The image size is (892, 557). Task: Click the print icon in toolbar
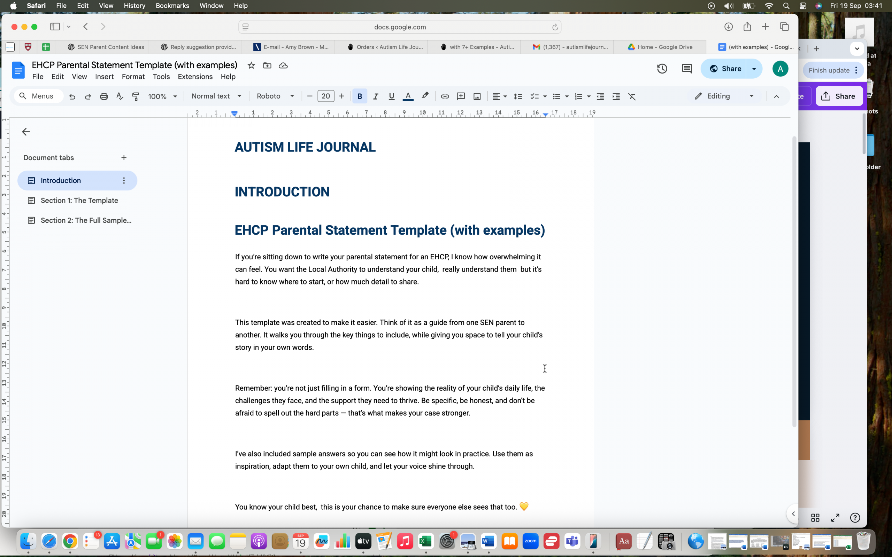[x=104, y=96]
